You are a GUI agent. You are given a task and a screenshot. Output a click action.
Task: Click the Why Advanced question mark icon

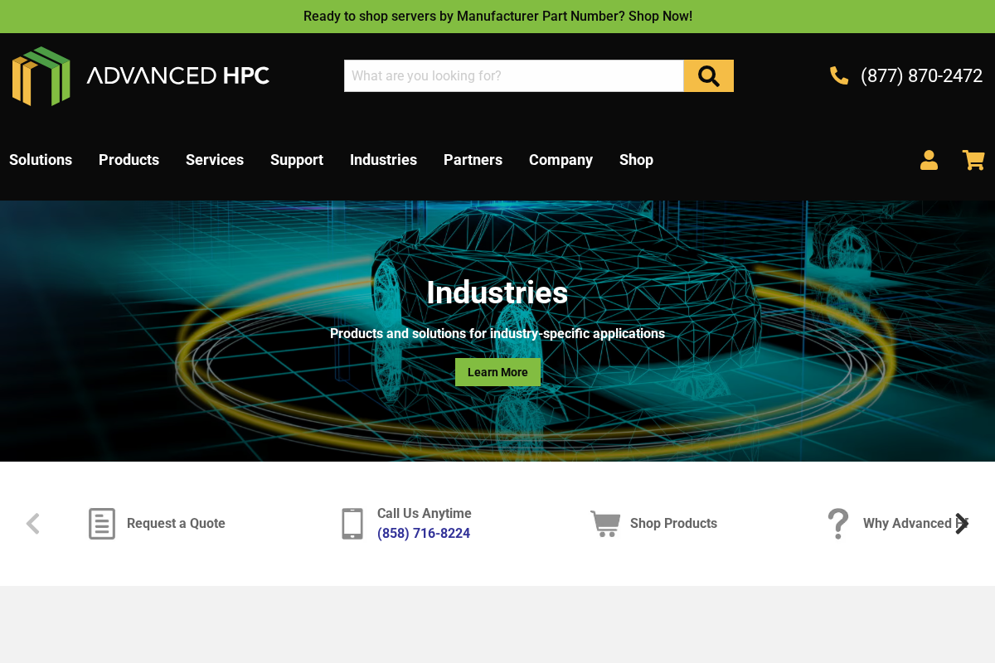(837, 523)
